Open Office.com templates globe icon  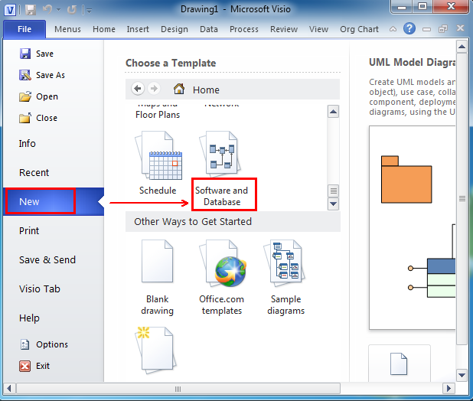pyautogui.click(x=223, y=263)
